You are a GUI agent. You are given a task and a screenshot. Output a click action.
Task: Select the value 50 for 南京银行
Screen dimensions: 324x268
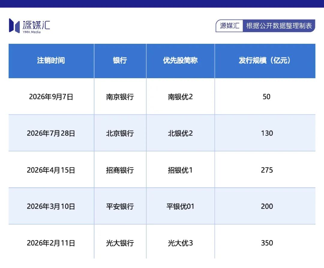coord(266,97)
